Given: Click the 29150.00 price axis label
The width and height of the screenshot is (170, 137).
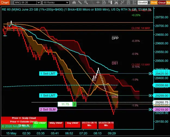Looking at the screenshot, I should (x=162, y=122).
